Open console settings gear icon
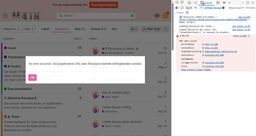 [187, 12]
